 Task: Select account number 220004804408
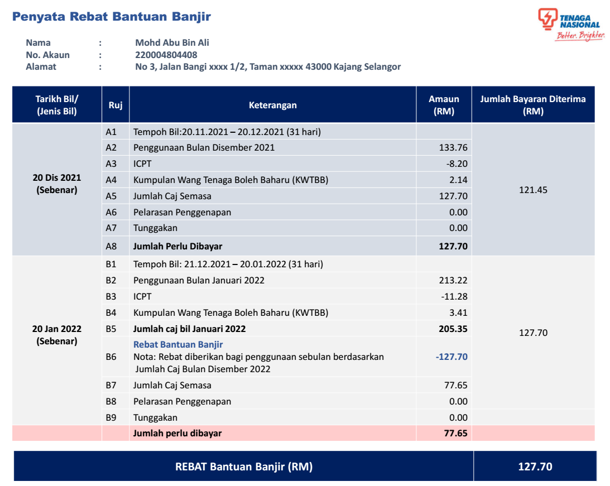[x=166, y=55]
